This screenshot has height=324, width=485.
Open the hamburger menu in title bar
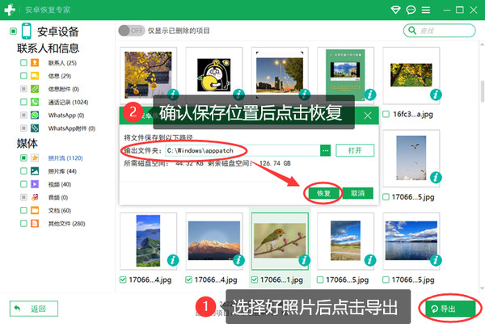pos(426,10)
